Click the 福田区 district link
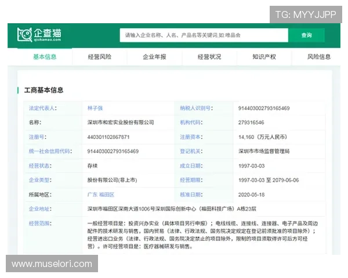348x278 pixels. click(x=107, y=195)
